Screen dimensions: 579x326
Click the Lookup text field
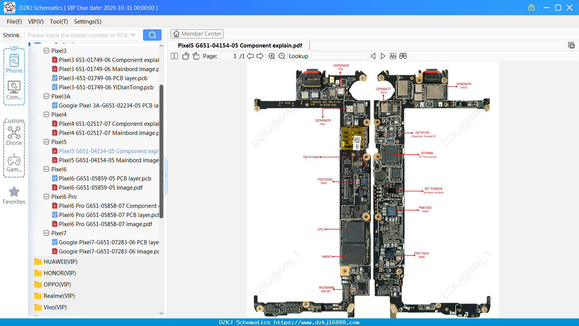pyautogui.click(x=339, y=56)
